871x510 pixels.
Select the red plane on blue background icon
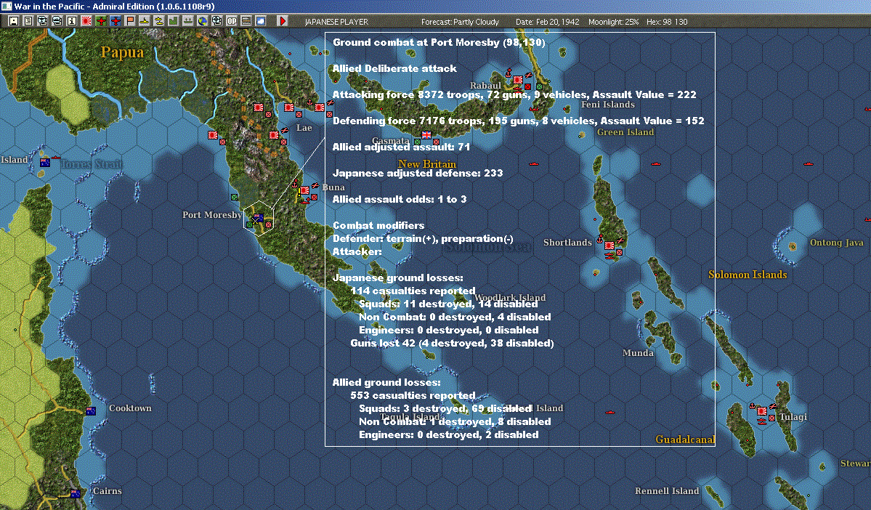115,21
